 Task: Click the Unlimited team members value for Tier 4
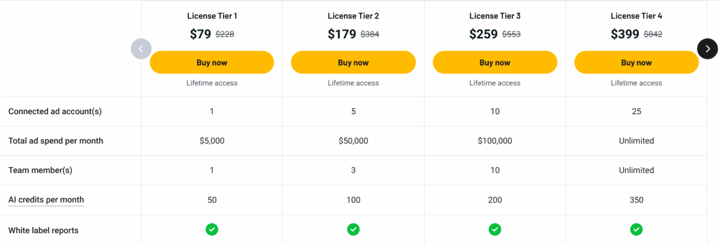(x=636, y=170)
